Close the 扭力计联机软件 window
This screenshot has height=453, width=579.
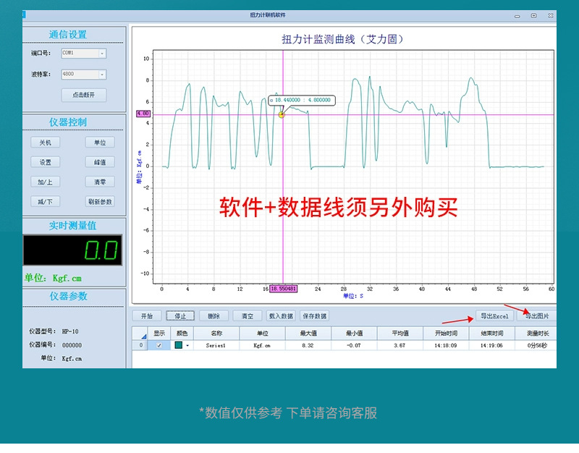(x=550, y=15)
